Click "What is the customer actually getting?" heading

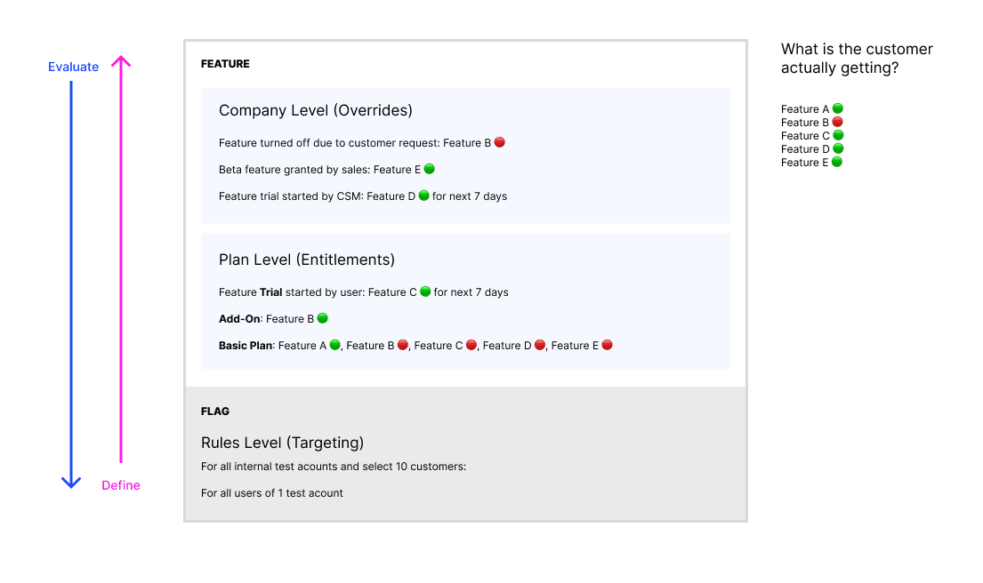coord(857,59)
